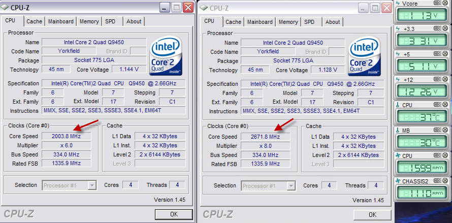Minimize the right CPU-Z window
This screenshot has height=223, width=452.
coord(364,8)
